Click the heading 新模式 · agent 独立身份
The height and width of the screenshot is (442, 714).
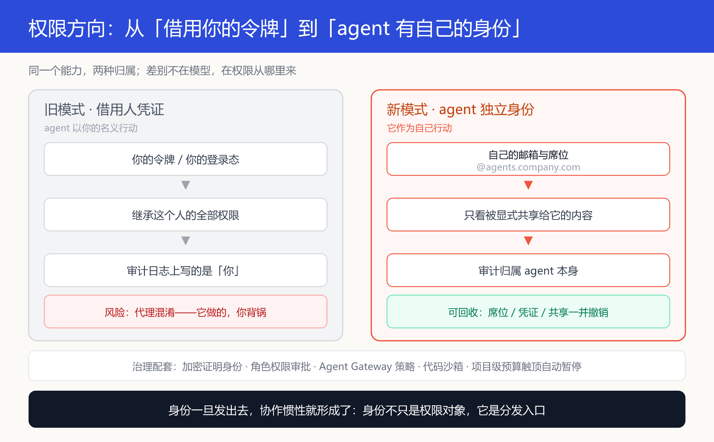(x=461, y=109)
